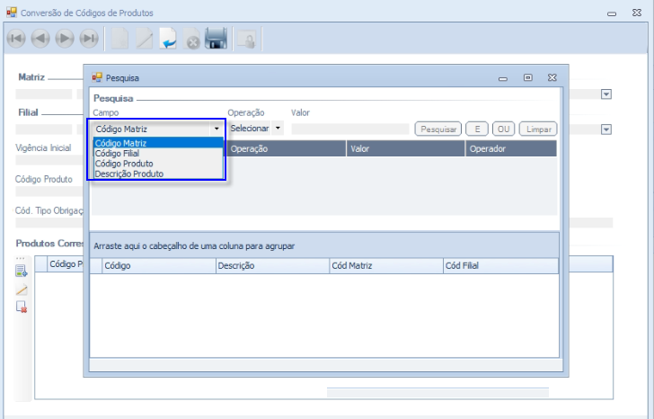Minimize the Pesquisa dialog
The height and width of the screenshot is (419, 654).
(x=503, y=78)
